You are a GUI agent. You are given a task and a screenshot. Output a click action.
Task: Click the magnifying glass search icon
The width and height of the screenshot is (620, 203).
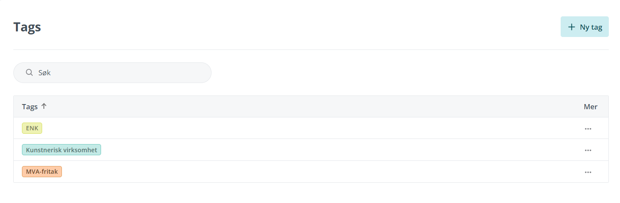(x=30, y=73)
